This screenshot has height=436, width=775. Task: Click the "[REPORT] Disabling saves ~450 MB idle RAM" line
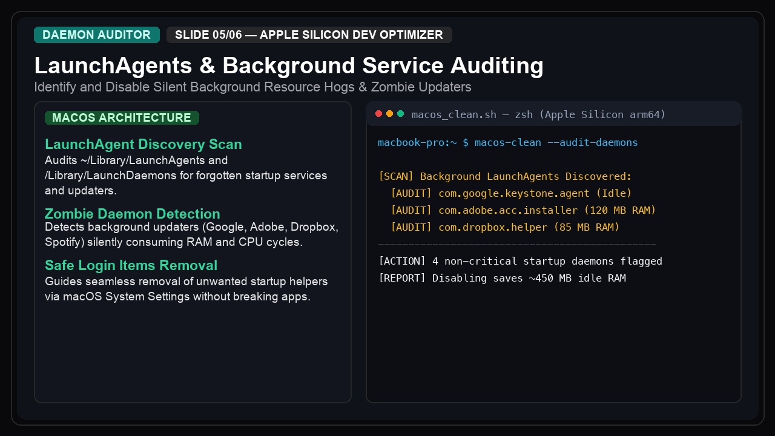click(x=502, y=279)
